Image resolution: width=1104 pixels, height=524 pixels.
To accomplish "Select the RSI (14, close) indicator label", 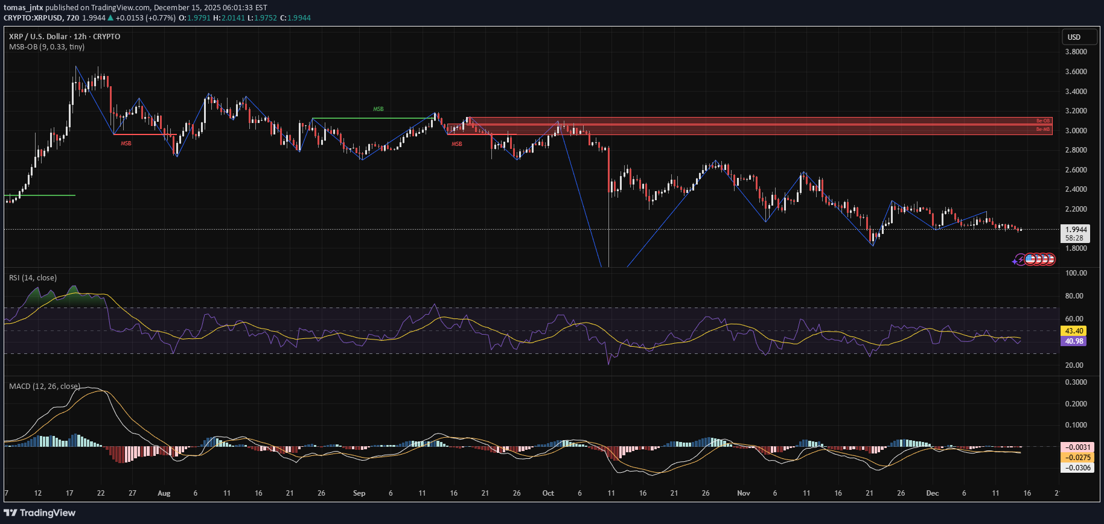I will coord(33,278).
